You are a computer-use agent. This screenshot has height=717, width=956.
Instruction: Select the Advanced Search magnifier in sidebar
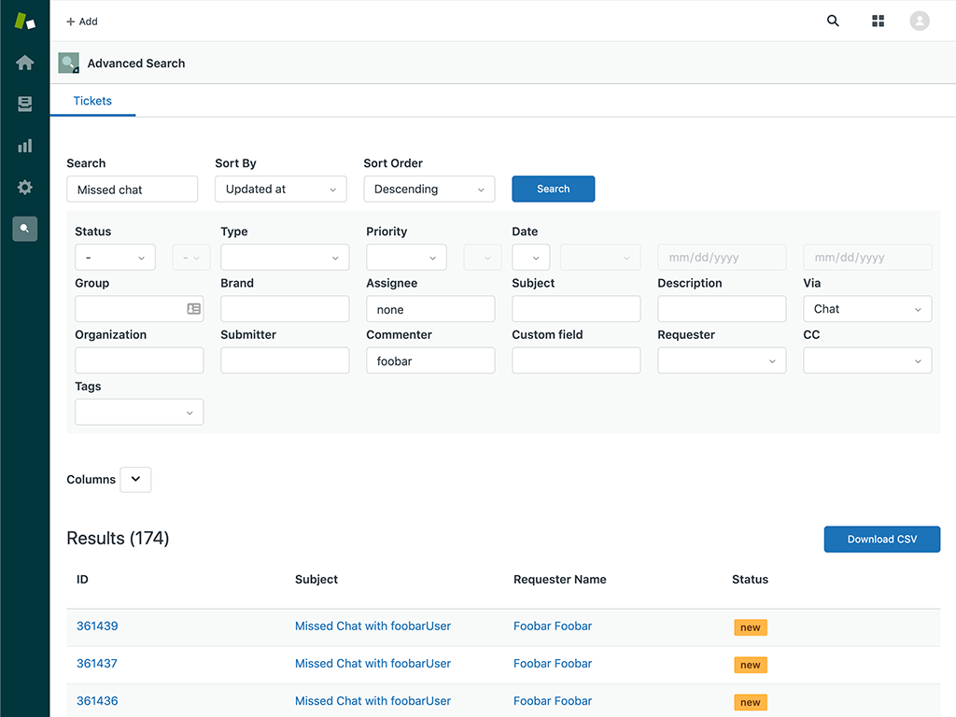coord(24,229)
